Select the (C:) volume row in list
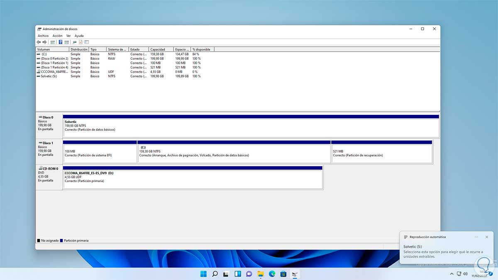 point(124,54)
